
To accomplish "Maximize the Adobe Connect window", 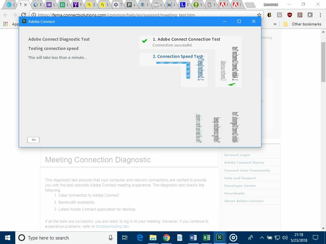I will 239,21.
